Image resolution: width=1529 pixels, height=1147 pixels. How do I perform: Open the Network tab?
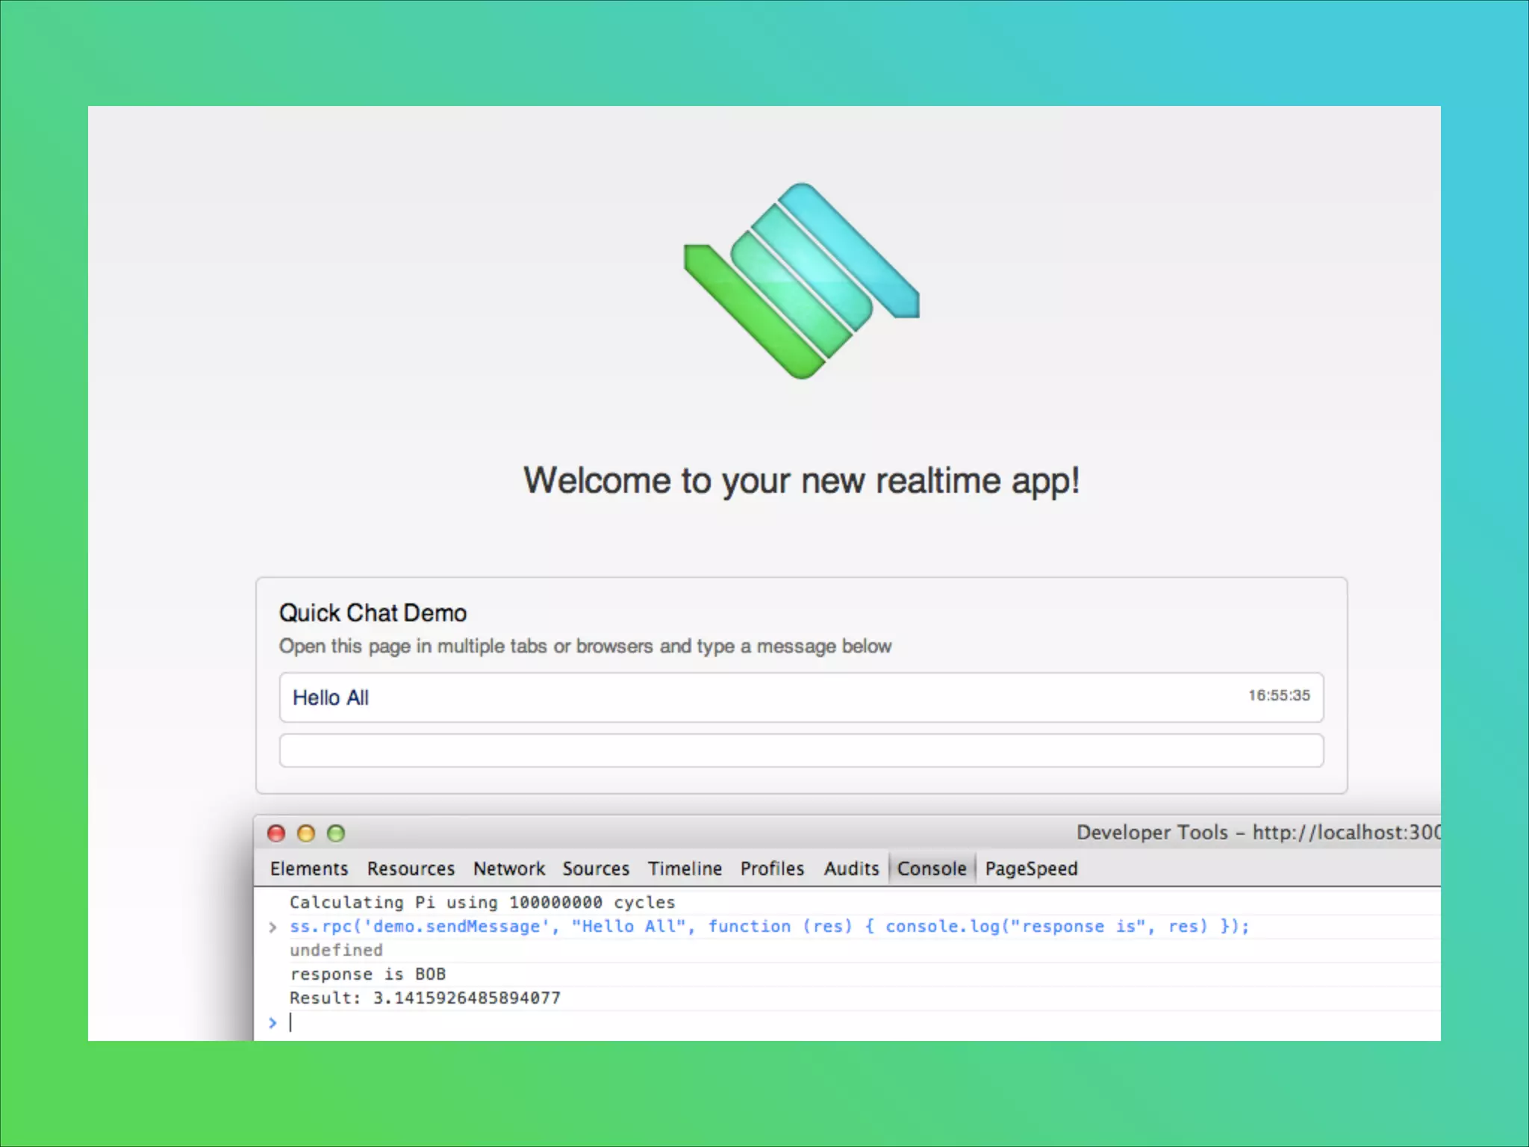click(x=509, y=868)
